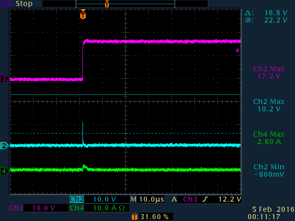Click the Ch2 Max 10.2 V measurement
This screenshot has height=221, width=295.
[x=269, y=105]
